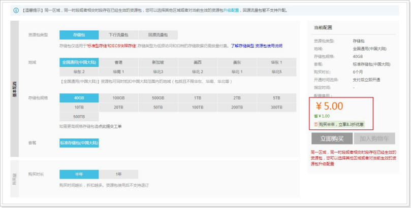
Task: Set purchase duration to 半年
Action: click(79, 174)
